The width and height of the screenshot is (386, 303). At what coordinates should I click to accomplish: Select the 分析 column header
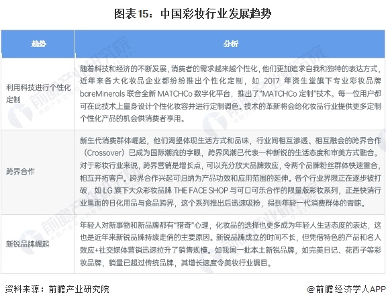click(230, 44)
